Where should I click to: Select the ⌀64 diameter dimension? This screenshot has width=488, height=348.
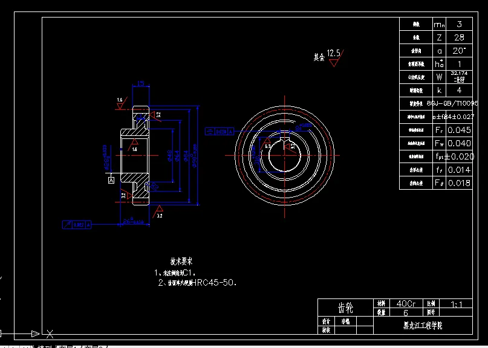pyautogui.click(x=177, y=155)
